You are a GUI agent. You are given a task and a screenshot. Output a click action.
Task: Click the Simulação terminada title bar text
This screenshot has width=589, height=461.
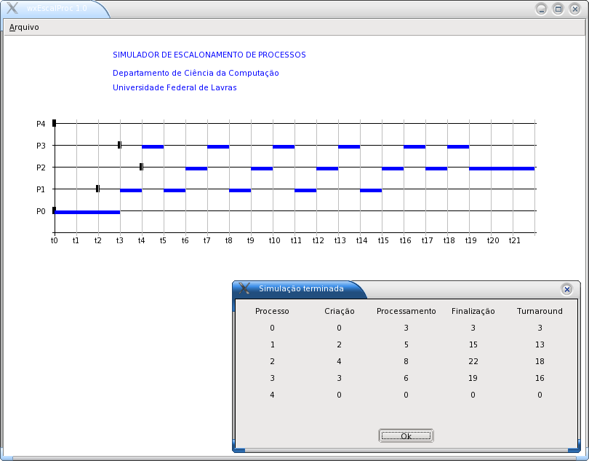click(x=301, y=288)
